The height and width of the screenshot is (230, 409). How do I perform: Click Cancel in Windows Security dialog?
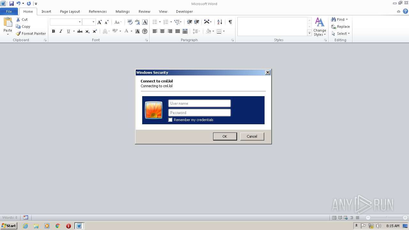252,136
